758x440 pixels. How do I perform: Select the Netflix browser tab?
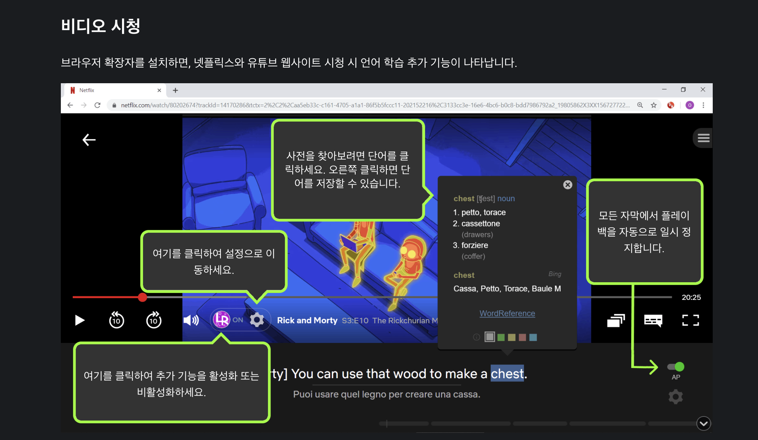tap(114, 90)
